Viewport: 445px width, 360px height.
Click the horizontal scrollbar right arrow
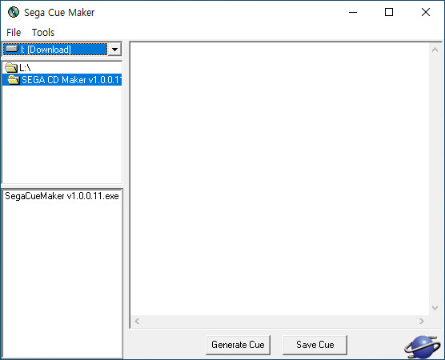tap(422, 321)
